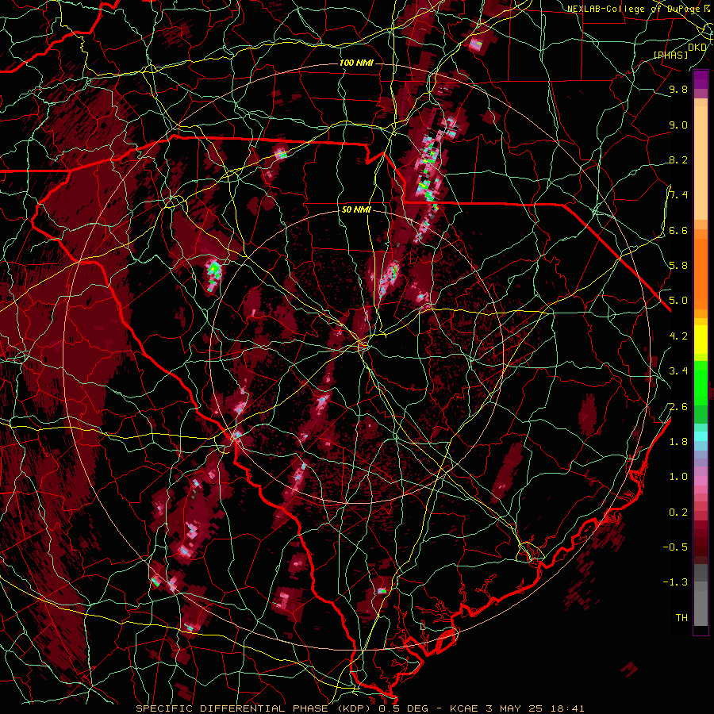Click the [PHAS] color scale label
The width and height of the screenshot is (714, 714).
(670, 56)
